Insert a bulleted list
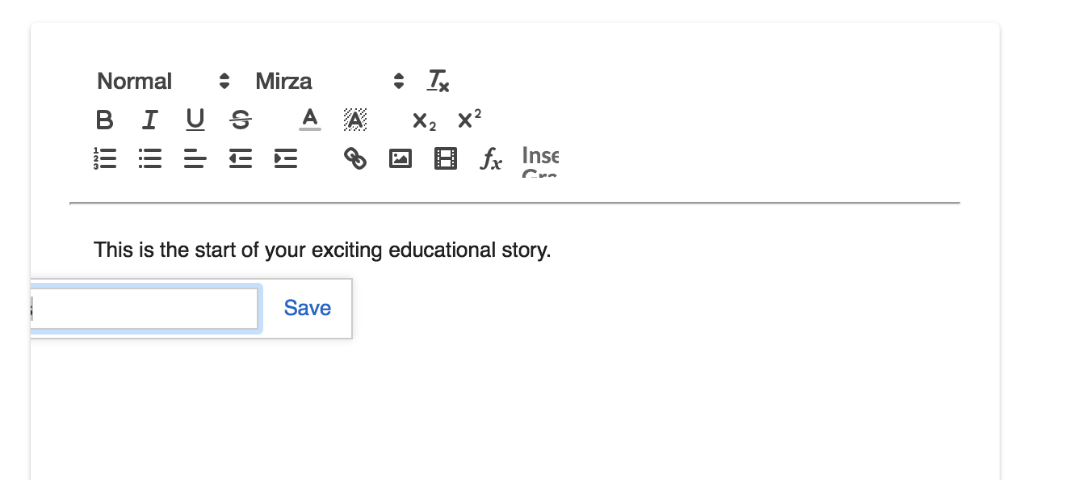This screenshot has width=1082, height=480. [149, 158]
